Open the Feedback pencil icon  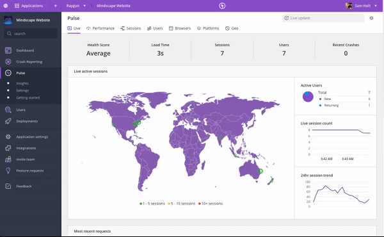[x=8, y=186]
